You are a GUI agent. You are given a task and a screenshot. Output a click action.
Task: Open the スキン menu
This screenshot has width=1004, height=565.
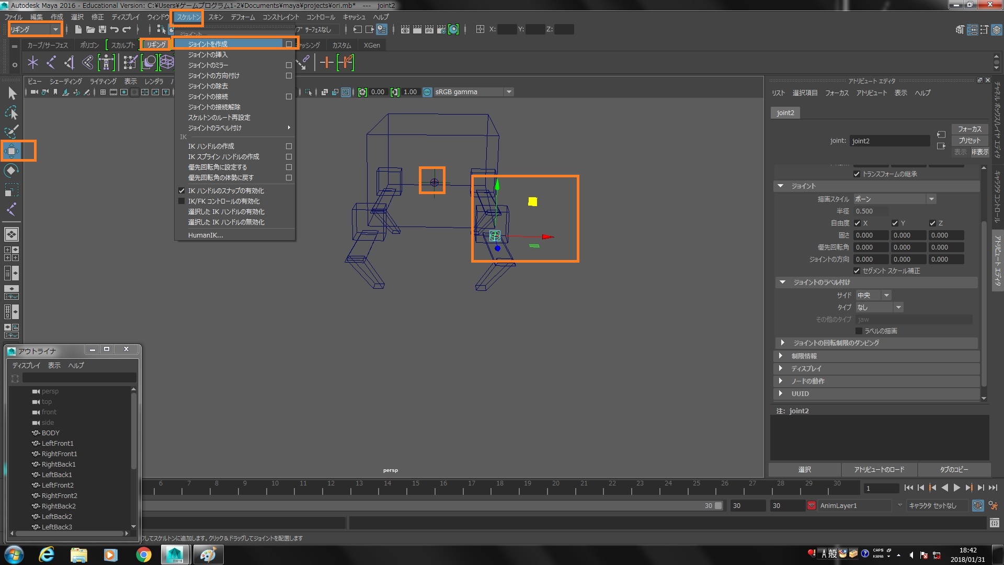216,17
